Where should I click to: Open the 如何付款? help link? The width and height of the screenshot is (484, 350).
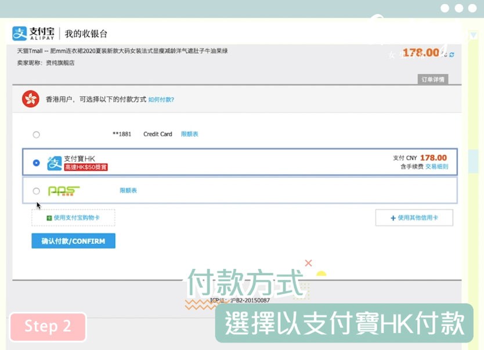[x=161, y=100]
